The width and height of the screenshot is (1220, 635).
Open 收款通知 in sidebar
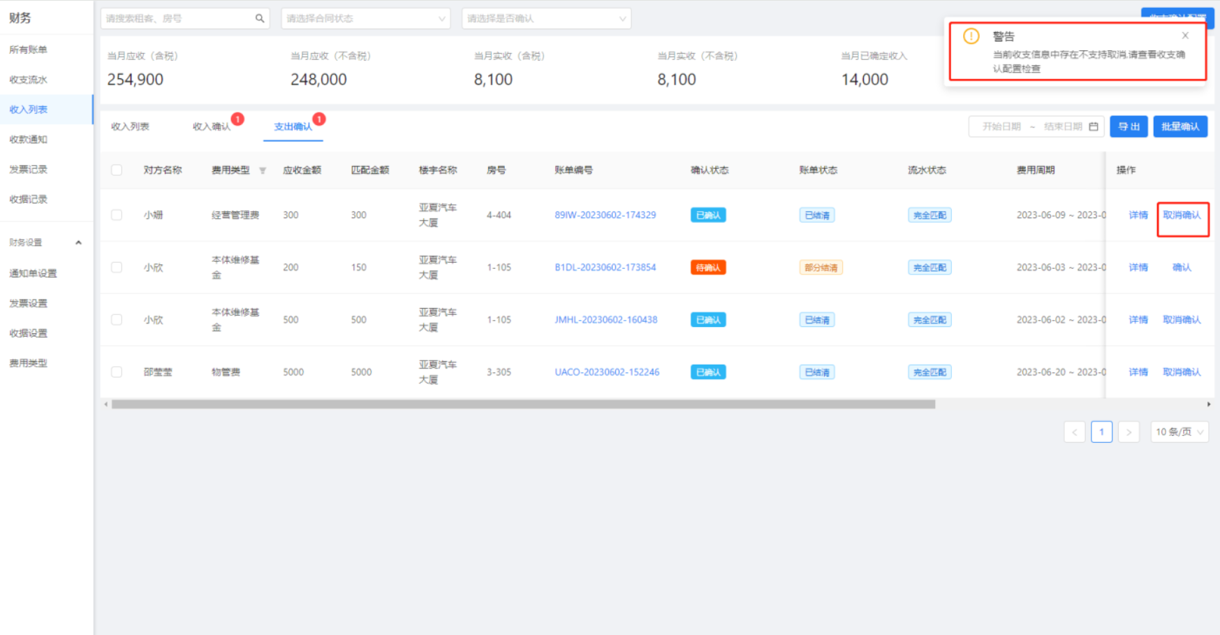(28, 140)
